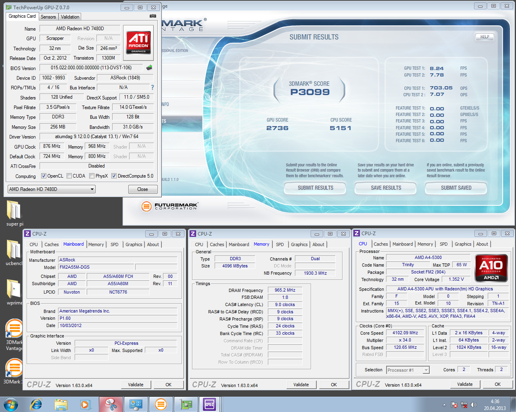Click the NB Frequency 1930.3 MHz value
The image size is (516, 412).
pyautogui.click(x=315, y=273)
